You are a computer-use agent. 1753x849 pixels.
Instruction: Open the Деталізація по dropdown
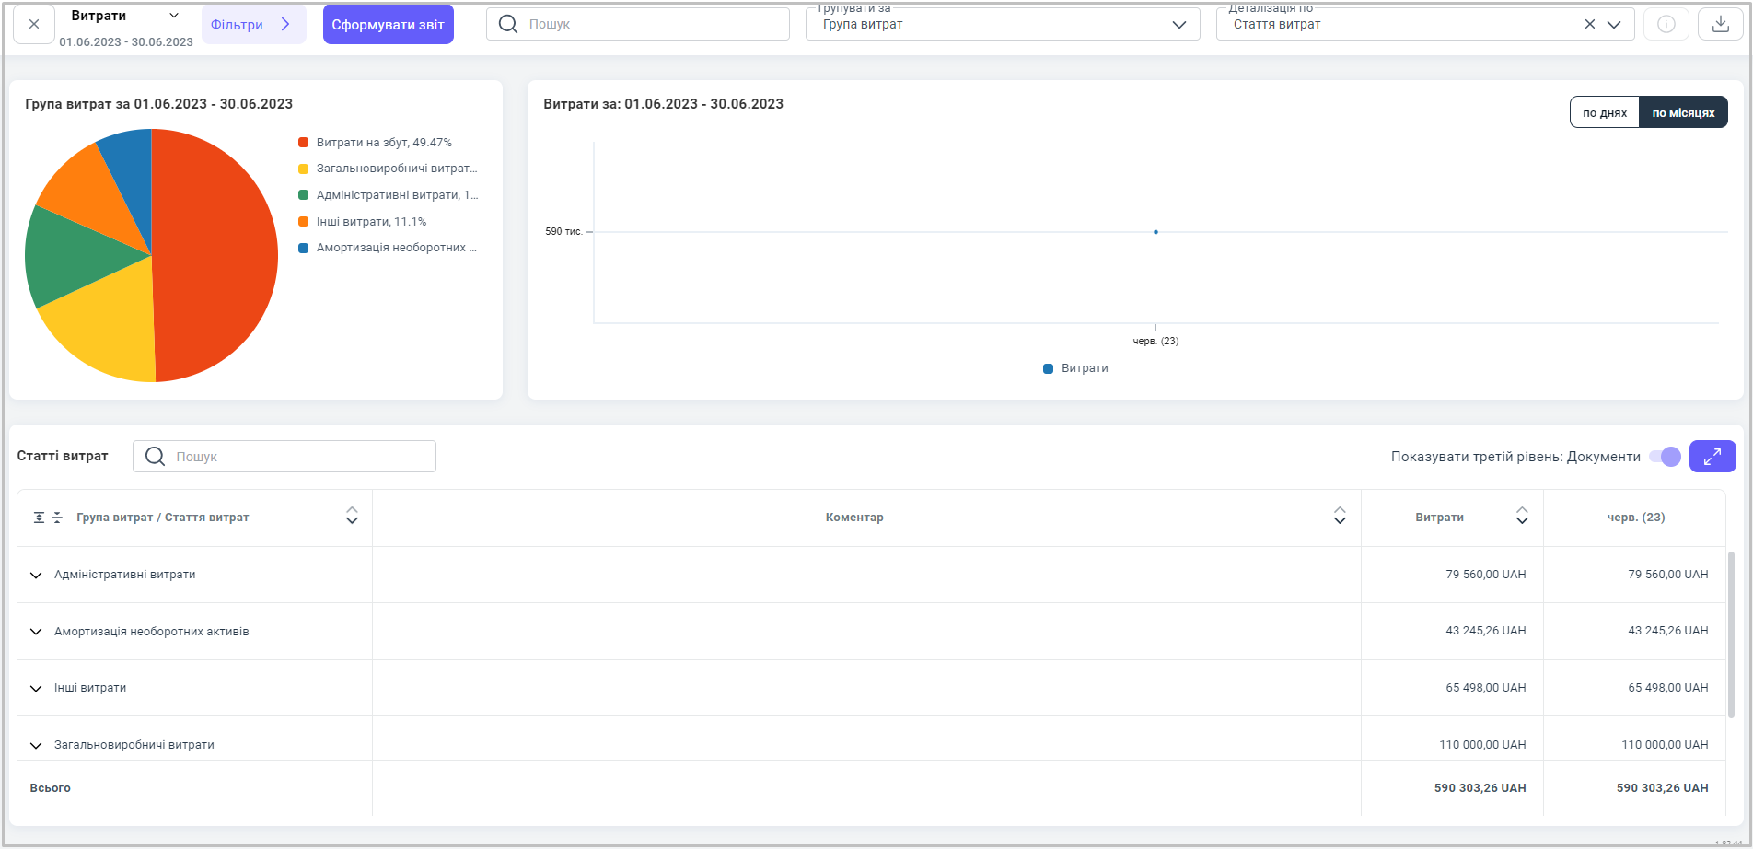click(x=1613, y=24)
